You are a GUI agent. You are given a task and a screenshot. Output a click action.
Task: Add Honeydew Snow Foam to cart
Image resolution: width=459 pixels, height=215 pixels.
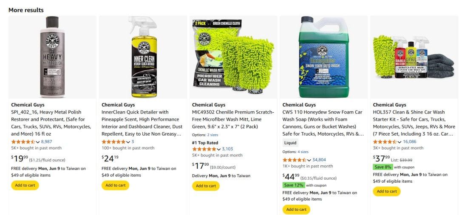[x=296, y=209]
